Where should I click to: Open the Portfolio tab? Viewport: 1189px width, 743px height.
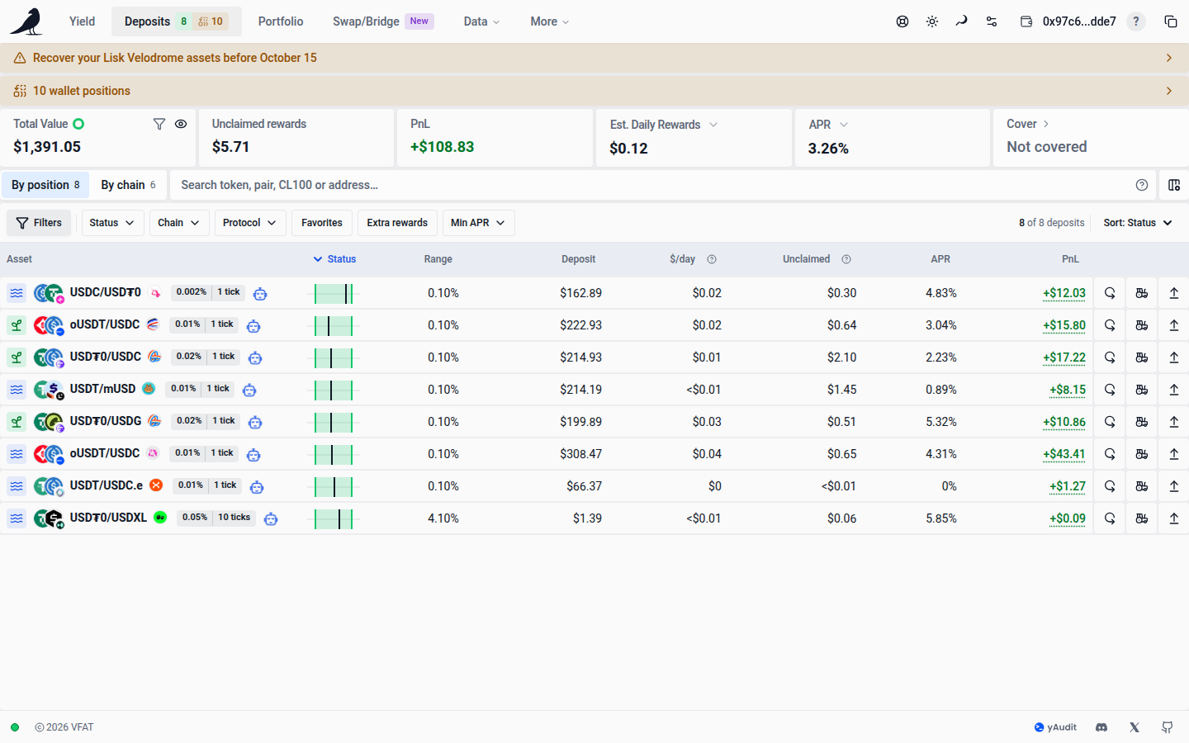(281, 21)
